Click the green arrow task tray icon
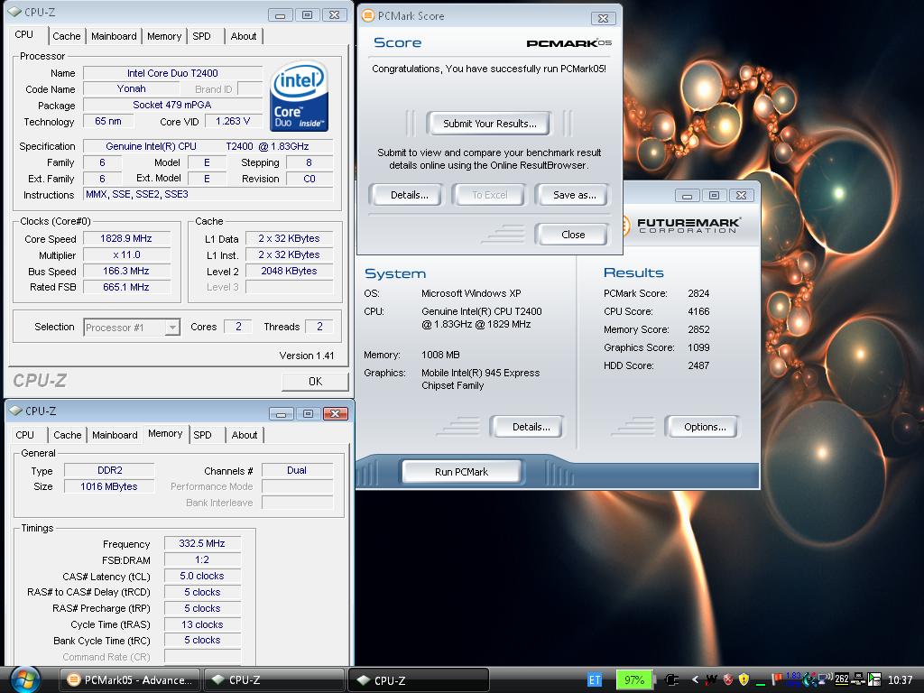924x693 pixels. [x=874, y=679]
